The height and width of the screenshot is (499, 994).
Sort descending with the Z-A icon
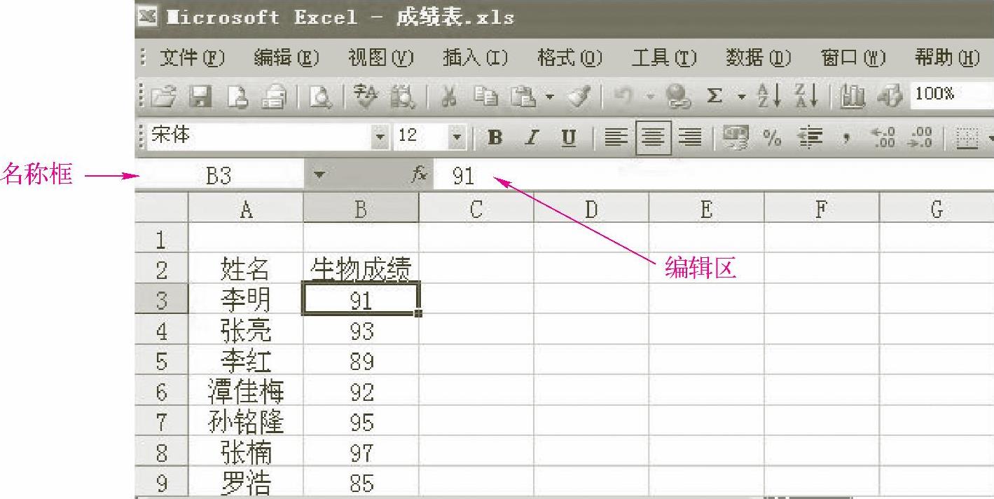pos(806,95)
